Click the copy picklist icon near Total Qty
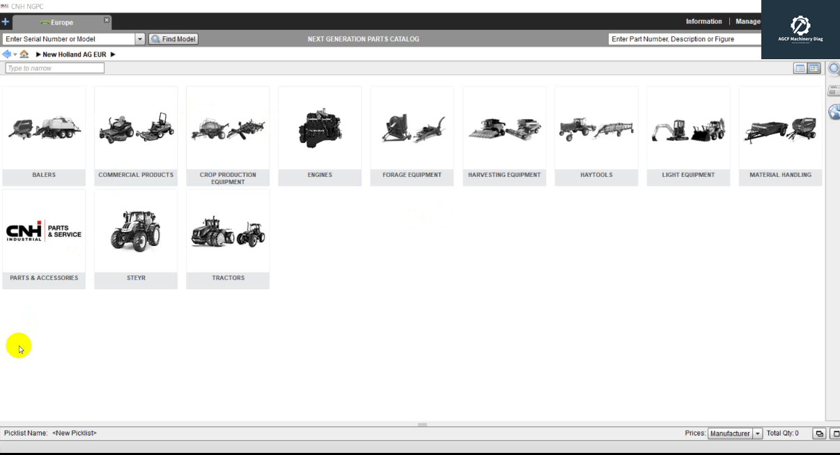 click(x=819, y=433)
